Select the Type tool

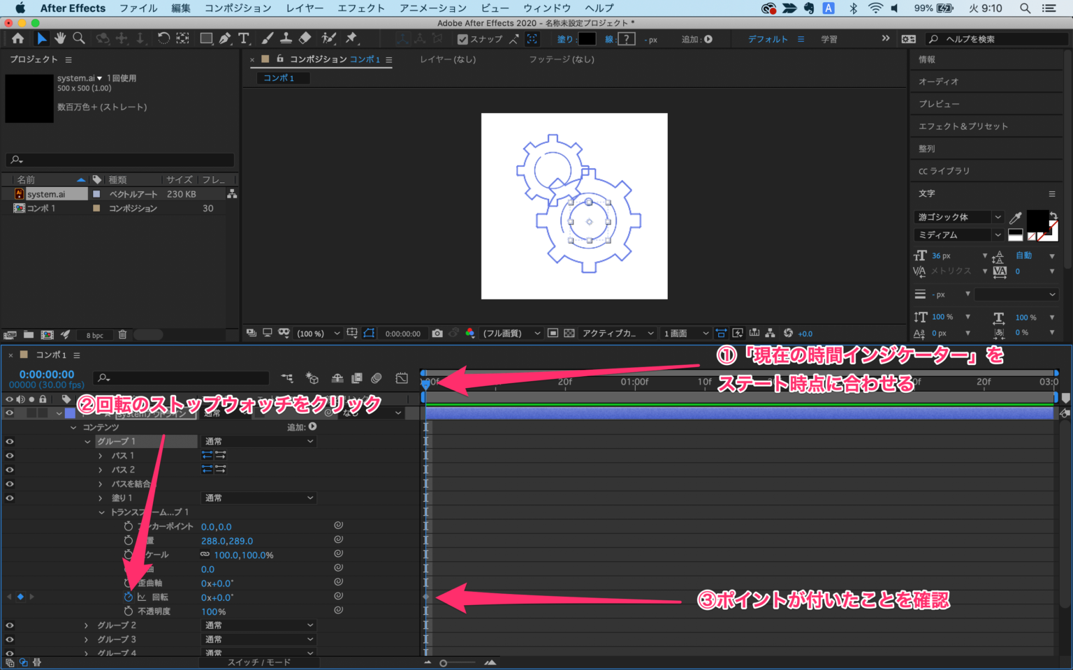[x=244, y=38]
